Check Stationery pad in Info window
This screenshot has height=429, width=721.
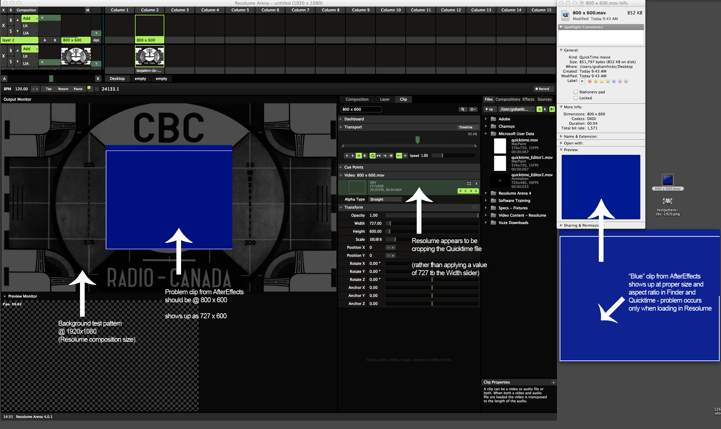[576, 92]
